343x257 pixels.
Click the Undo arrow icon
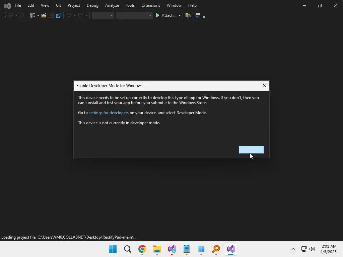pos(68,15)
